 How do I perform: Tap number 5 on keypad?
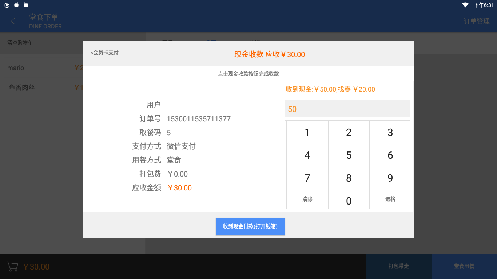point(349,155)
